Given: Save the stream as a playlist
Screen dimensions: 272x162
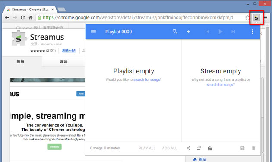Looking at the screenshot, I should tap(242, 148).
